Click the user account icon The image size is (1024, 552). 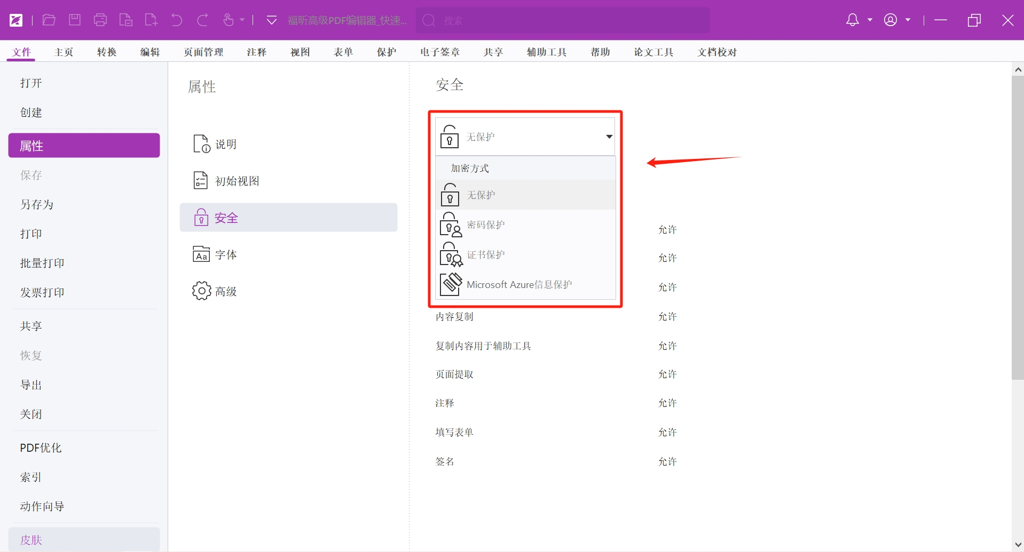891,20
